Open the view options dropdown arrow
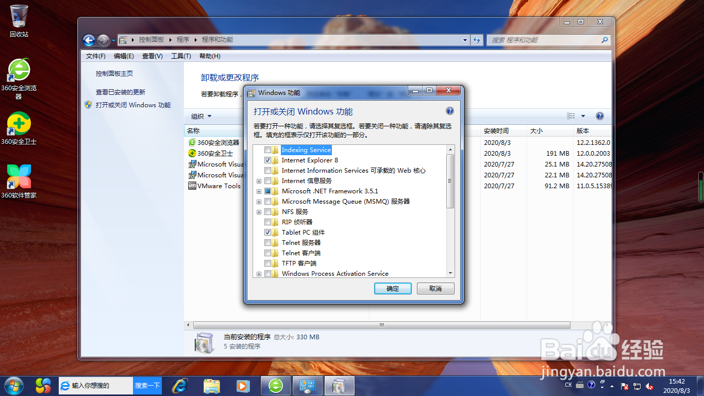The height and width of the screenshot is (396, 704). [583, 116]
